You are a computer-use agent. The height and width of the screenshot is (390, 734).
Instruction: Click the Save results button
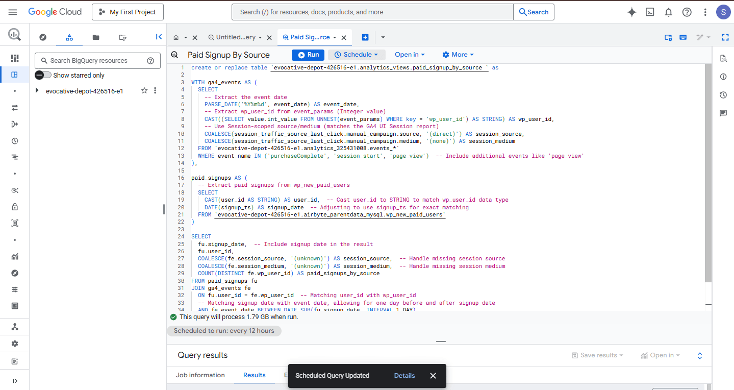[597, 355]
